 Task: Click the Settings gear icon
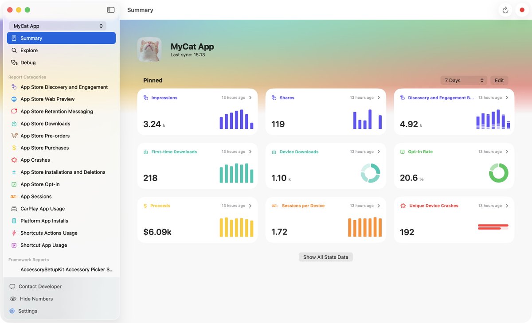click(12, 311)
